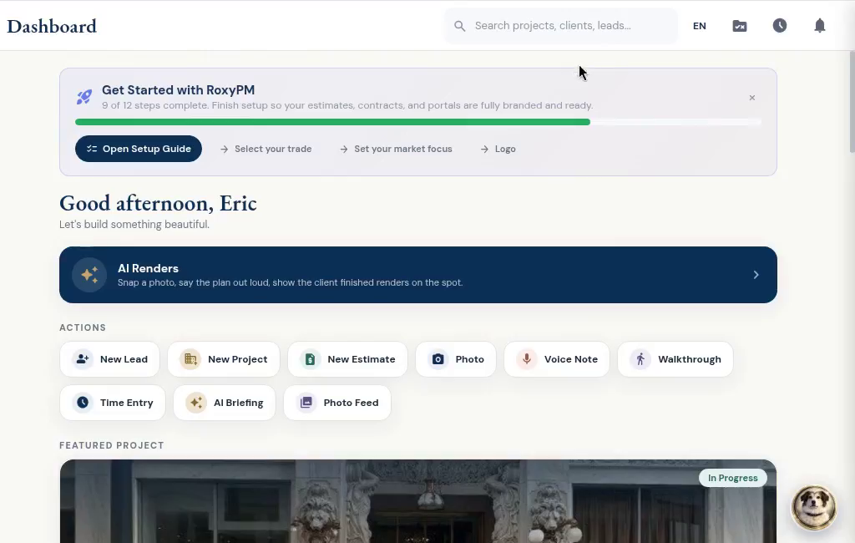Expand AI Renders with the chevron arrow
The image size is (855, 543).
click(x=756, y=275)
